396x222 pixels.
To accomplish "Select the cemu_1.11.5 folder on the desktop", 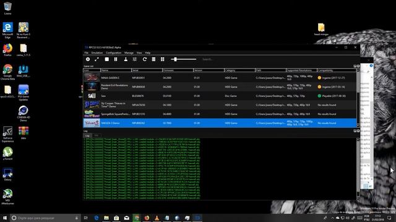I will (x=24, y=50).
